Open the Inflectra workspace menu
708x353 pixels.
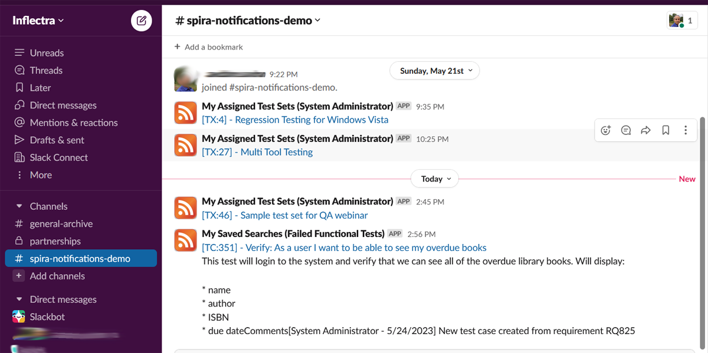38,21
